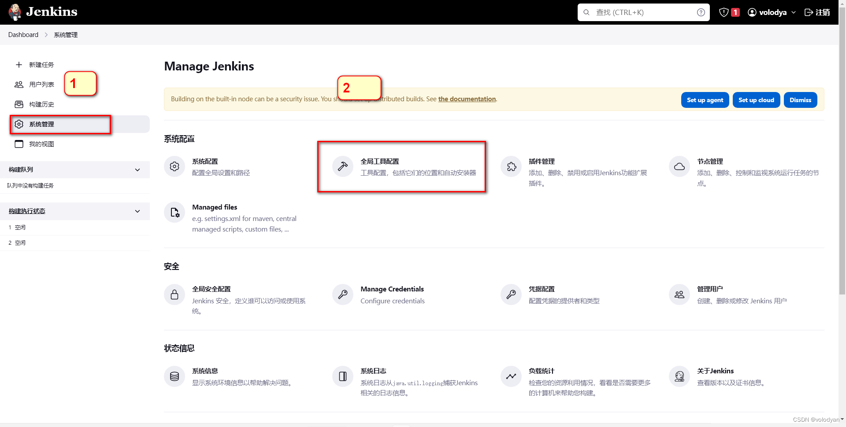Click the Jenkins title text in header
This screenshot has width=846, height=427.
[x=52, y=11]
